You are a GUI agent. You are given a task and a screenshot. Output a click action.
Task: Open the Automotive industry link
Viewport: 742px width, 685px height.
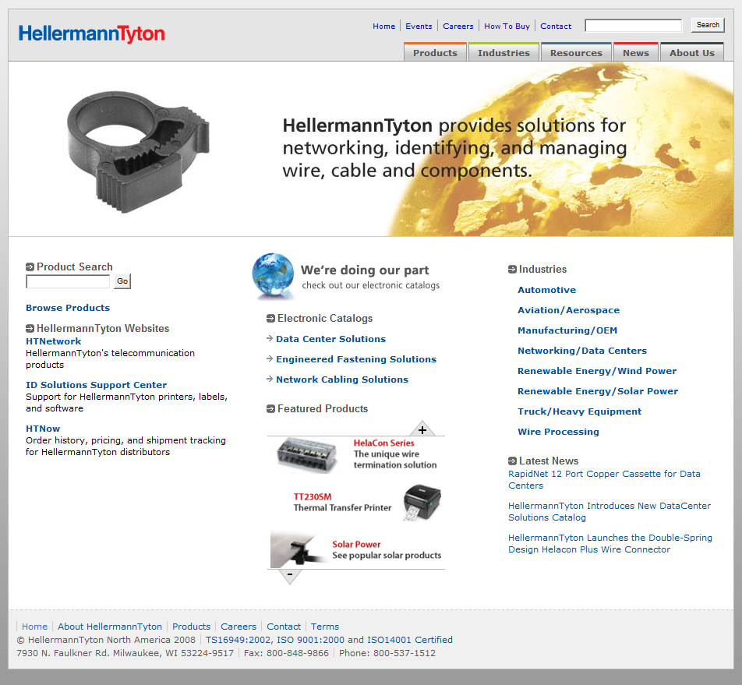click(546, 290)
